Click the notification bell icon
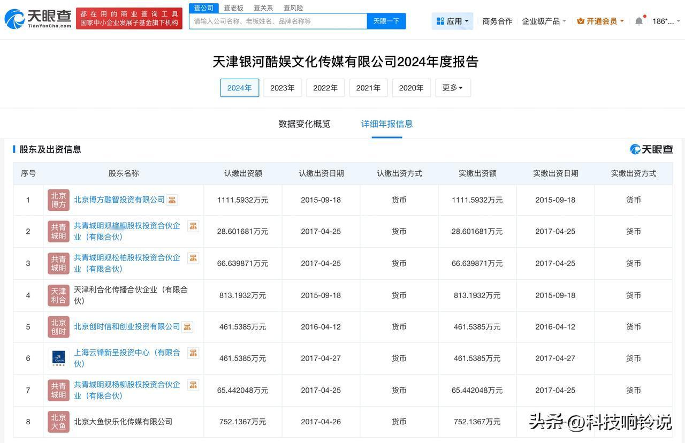Image resolution: width=685 pixels, height=443 pixels. click(x=639, y=21)
